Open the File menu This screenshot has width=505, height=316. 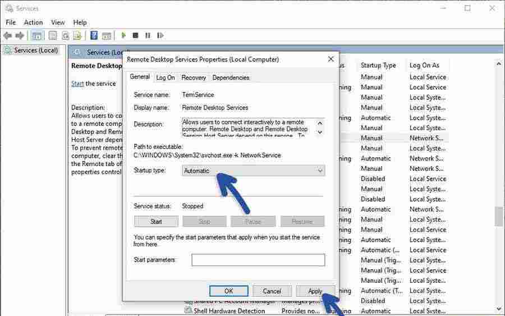(x=11, y=22)
